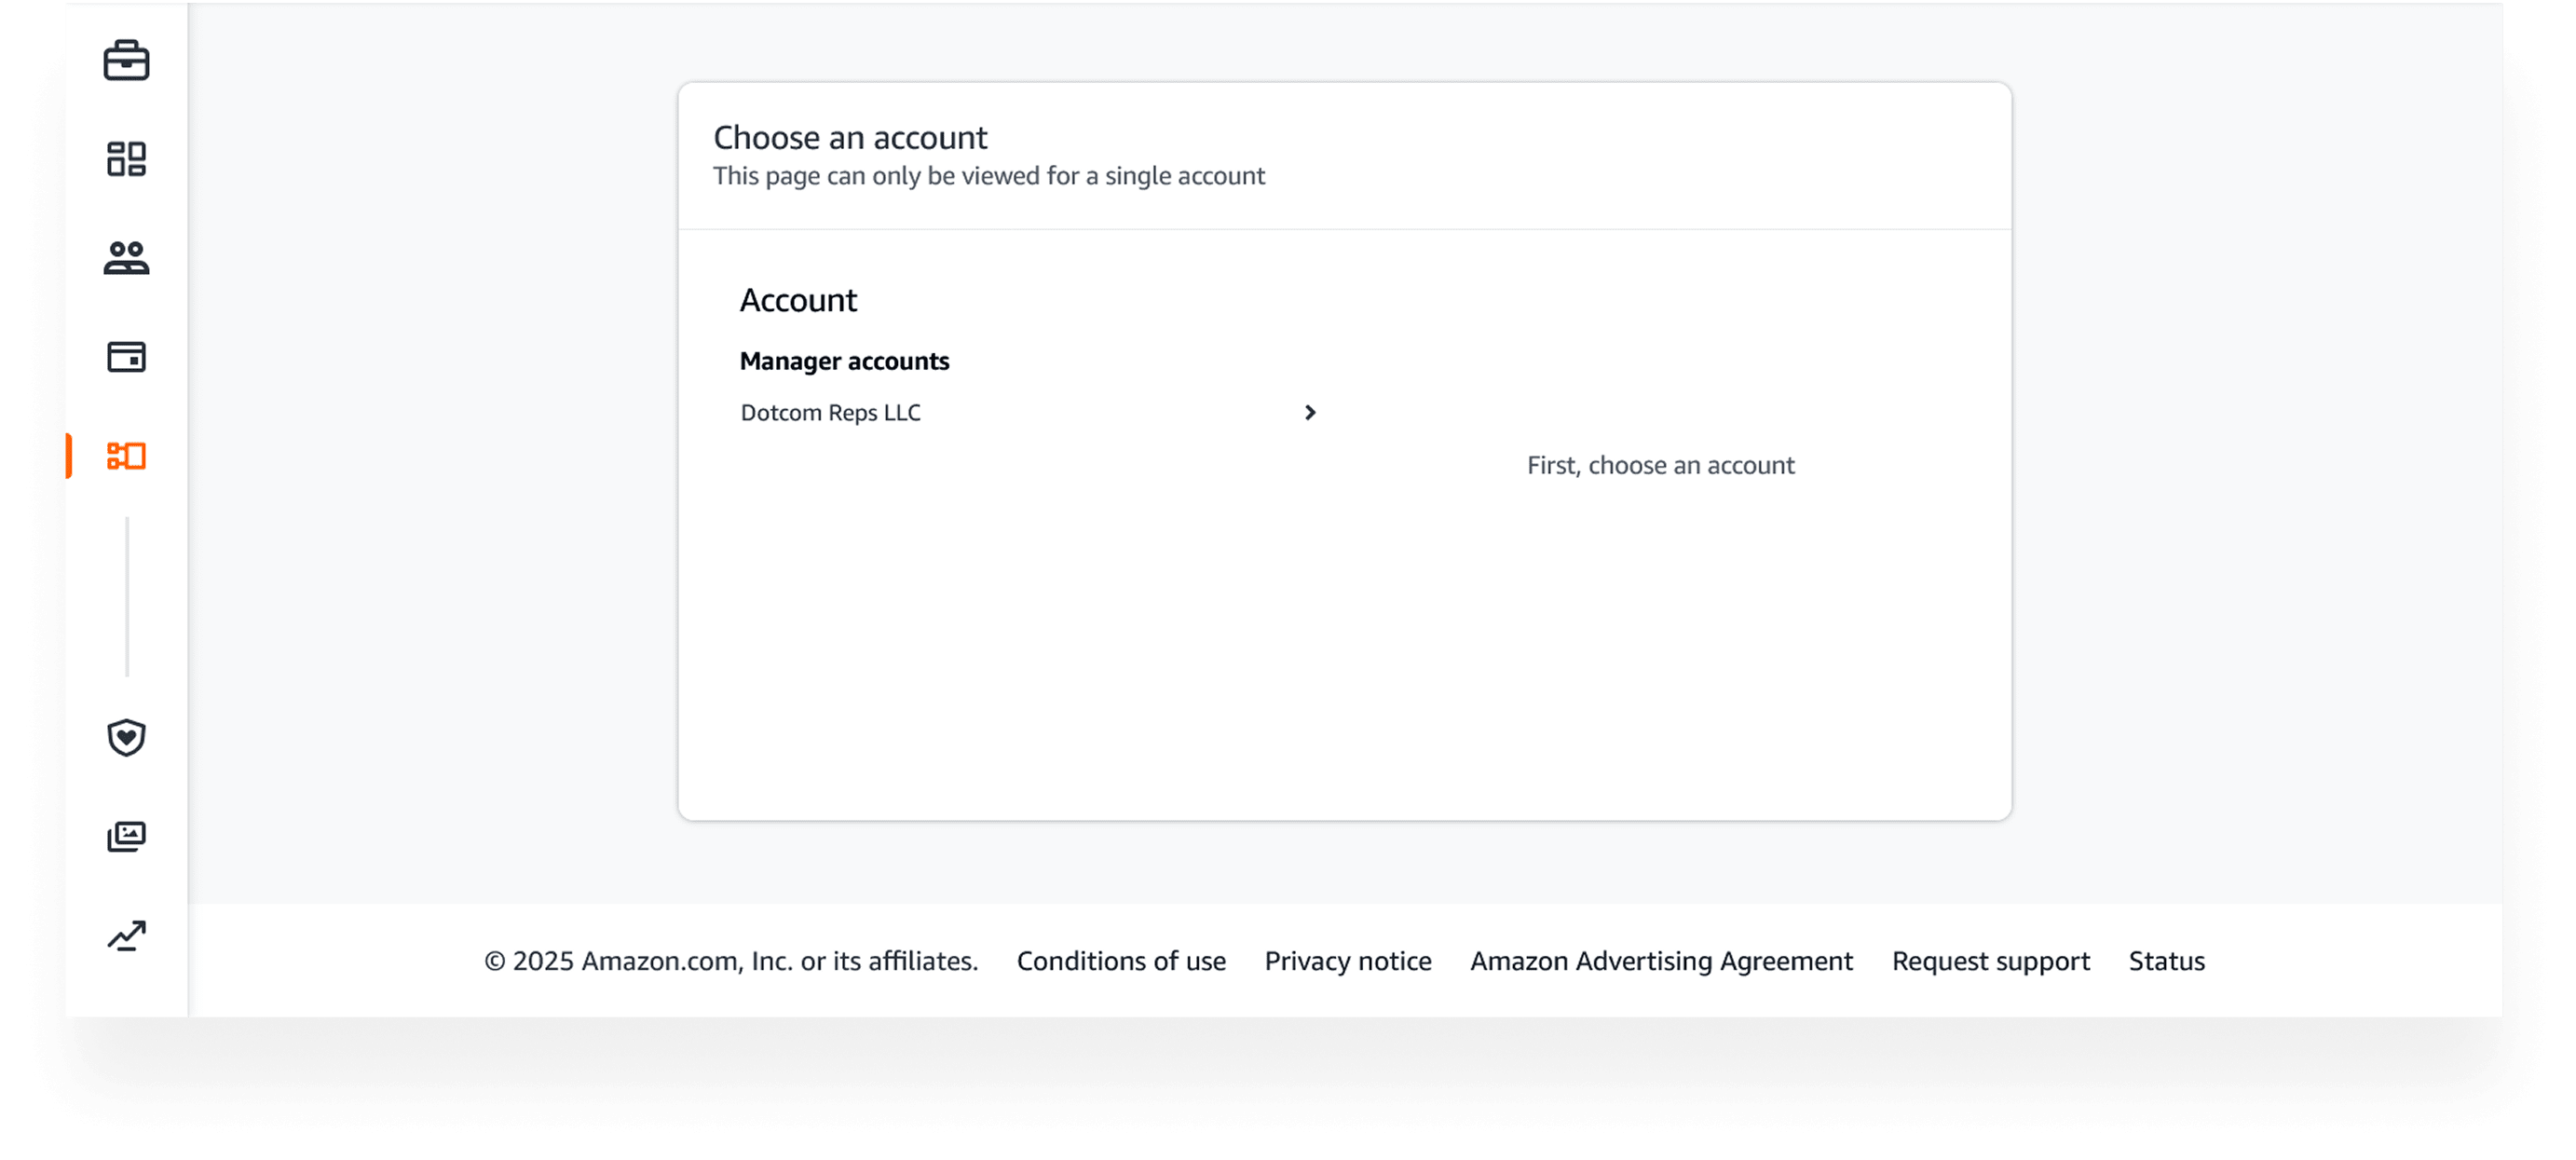The image size is (2576, 1160).
Task: Open the shield heart icon in sidebar
Action: click(x=126, y=738)
